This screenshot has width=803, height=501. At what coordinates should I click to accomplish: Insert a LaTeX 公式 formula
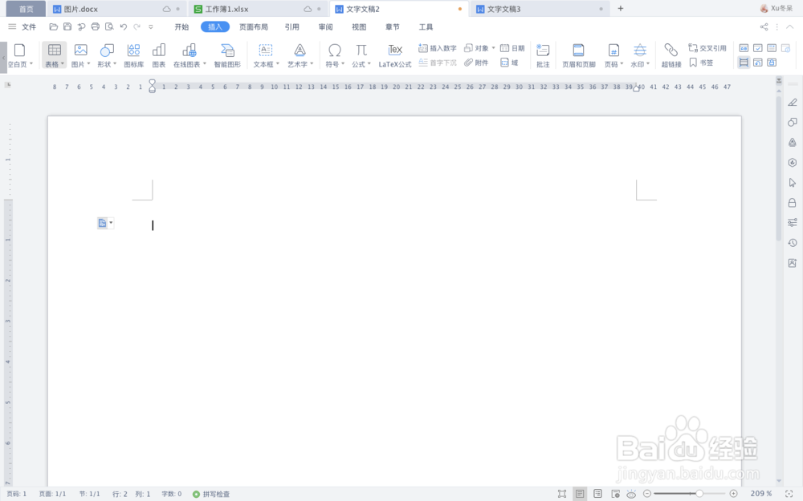coord(394,52)
